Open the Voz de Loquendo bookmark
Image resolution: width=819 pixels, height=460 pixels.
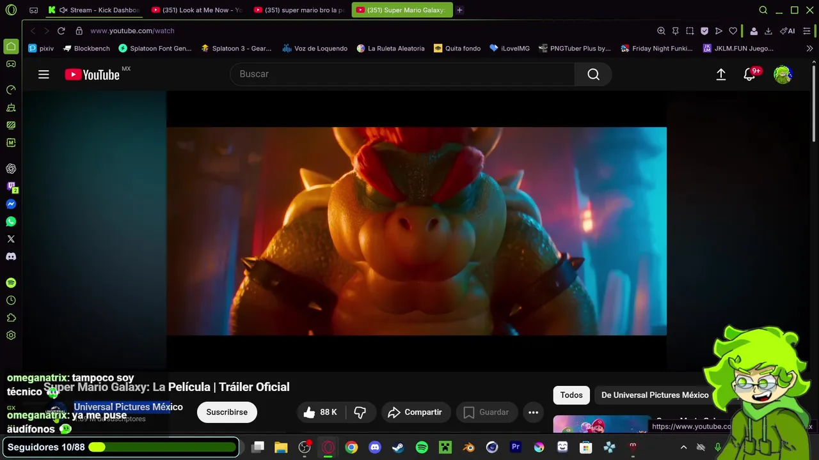point(315,49)
